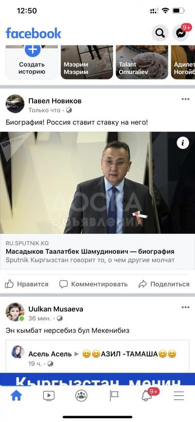The height and width of the screenshot is (422, 195).
Task: Open options menu on Uulkan Musaeva post
Action: click(185, 307)
